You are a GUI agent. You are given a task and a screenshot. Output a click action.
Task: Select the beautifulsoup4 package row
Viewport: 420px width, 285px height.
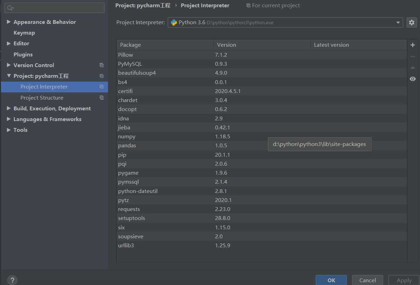point(262,73)
